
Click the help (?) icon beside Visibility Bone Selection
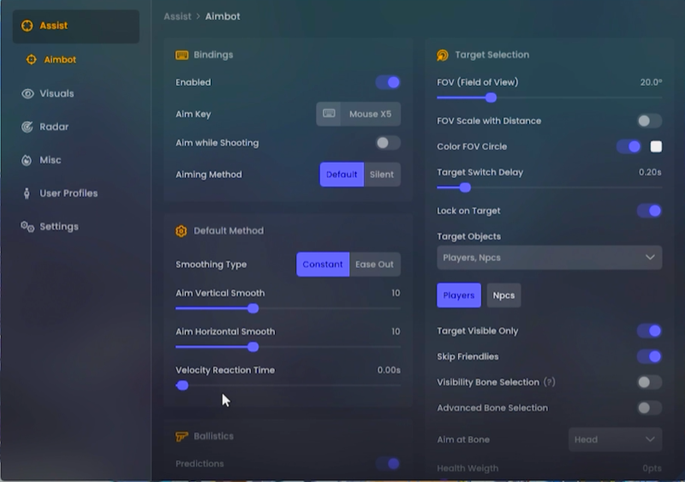coord(550,382)
